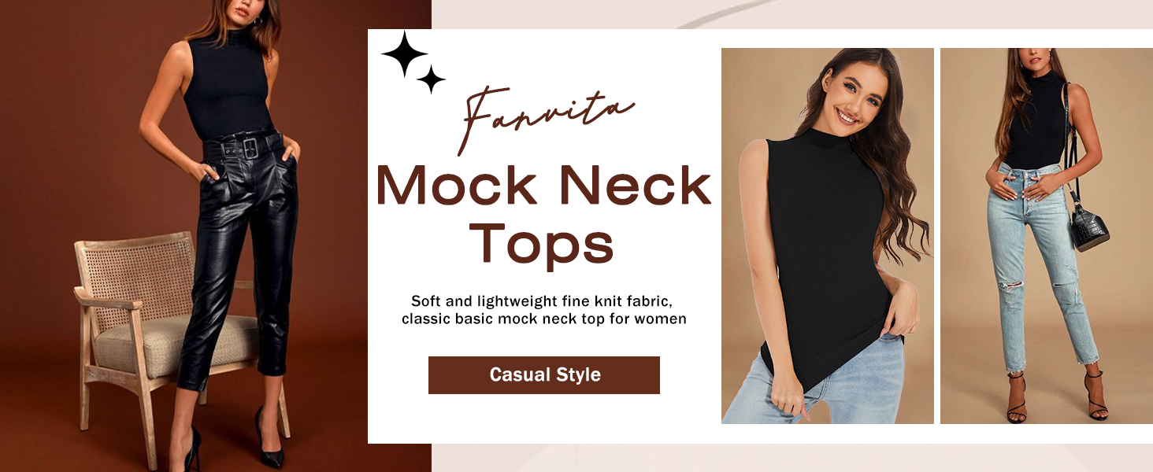
Task: Select the Mock Neck heading text
Action: 544,186
